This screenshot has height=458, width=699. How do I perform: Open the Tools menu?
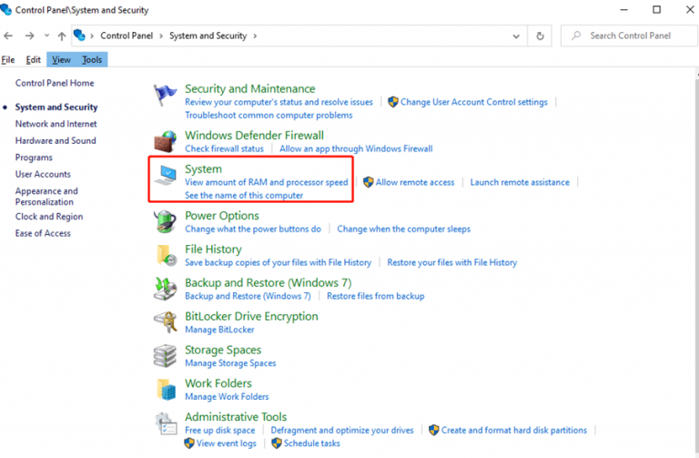pos(92,59)
